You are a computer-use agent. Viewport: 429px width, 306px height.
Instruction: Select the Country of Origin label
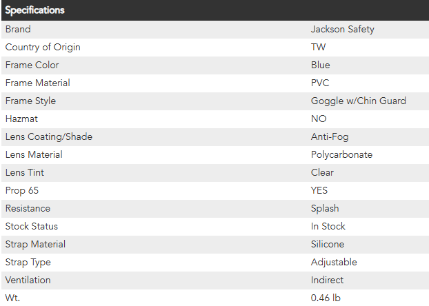pos(43,47)
